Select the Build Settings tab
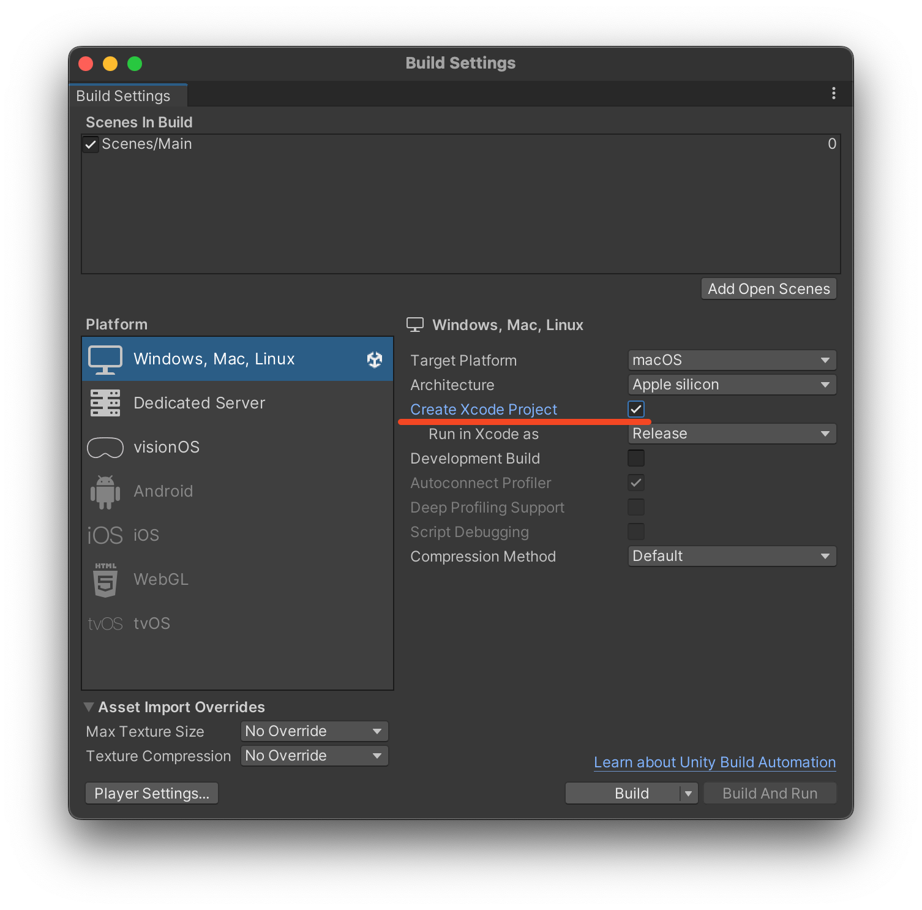Viewport: 922px width, 910px height. point(124,96)
